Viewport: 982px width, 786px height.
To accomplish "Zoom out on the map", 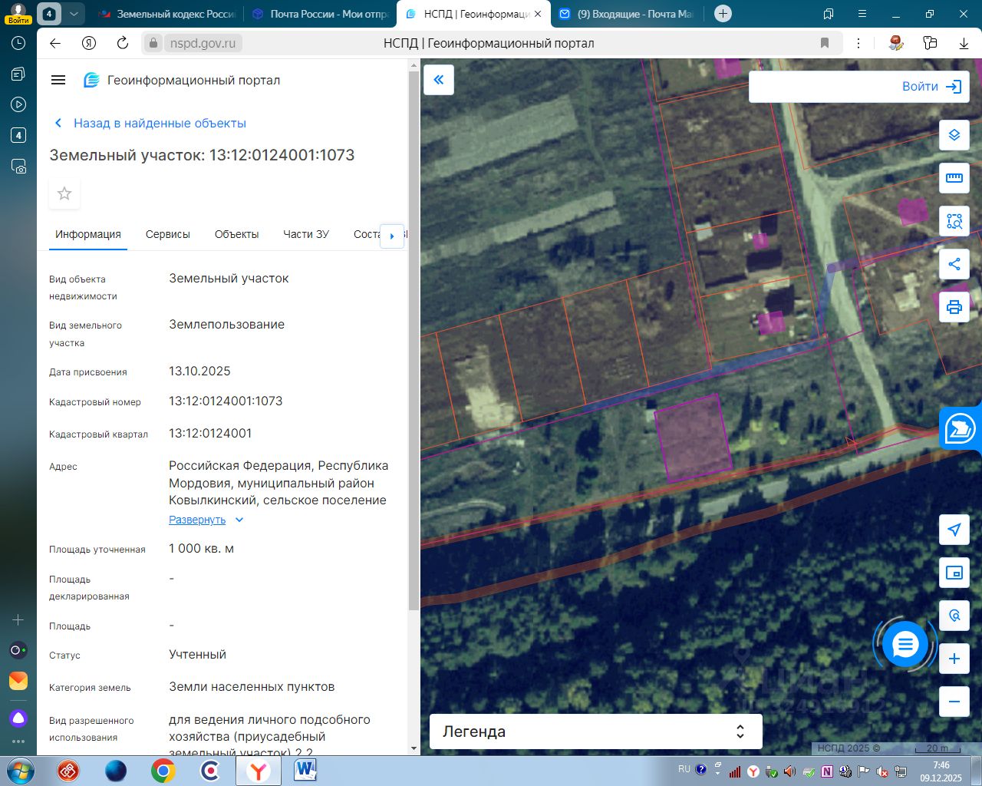I will [x=954, y=701].
